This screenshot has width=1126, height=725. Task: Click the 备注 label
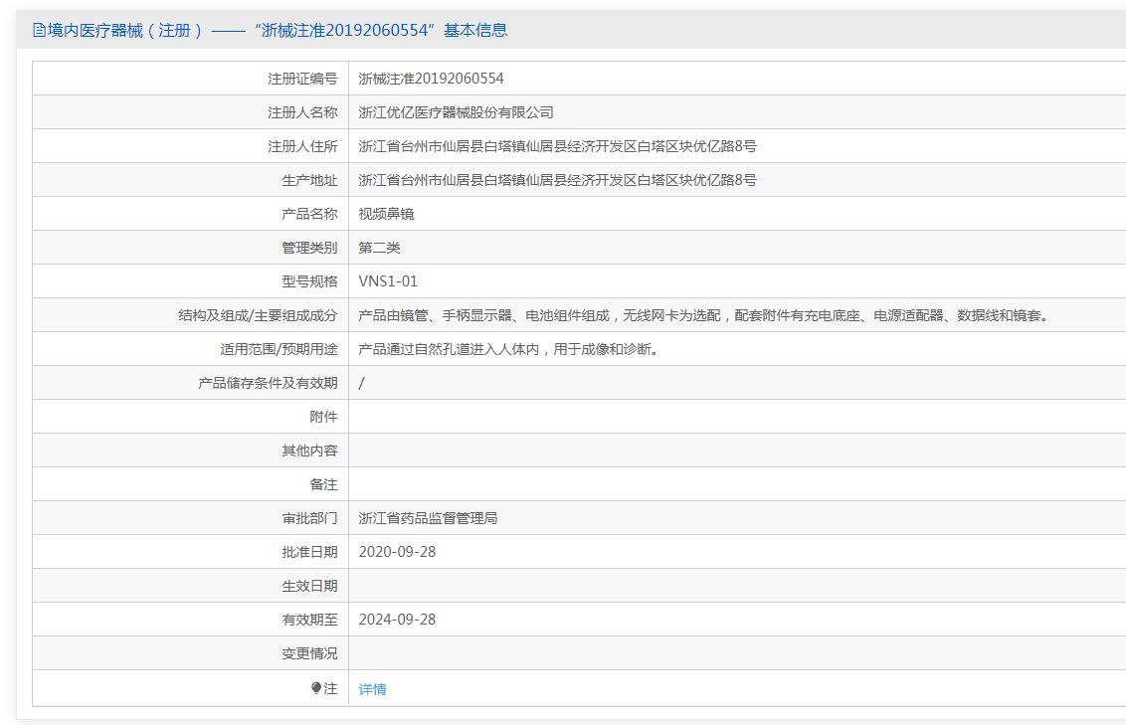pos(323,483)
